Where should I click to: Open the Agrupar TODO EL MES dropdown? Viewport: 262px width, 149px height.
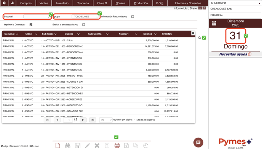[x=85, y=17]
